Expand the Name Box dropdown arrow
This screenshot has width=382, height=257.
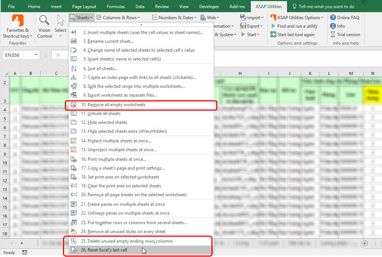coord(36,55)
